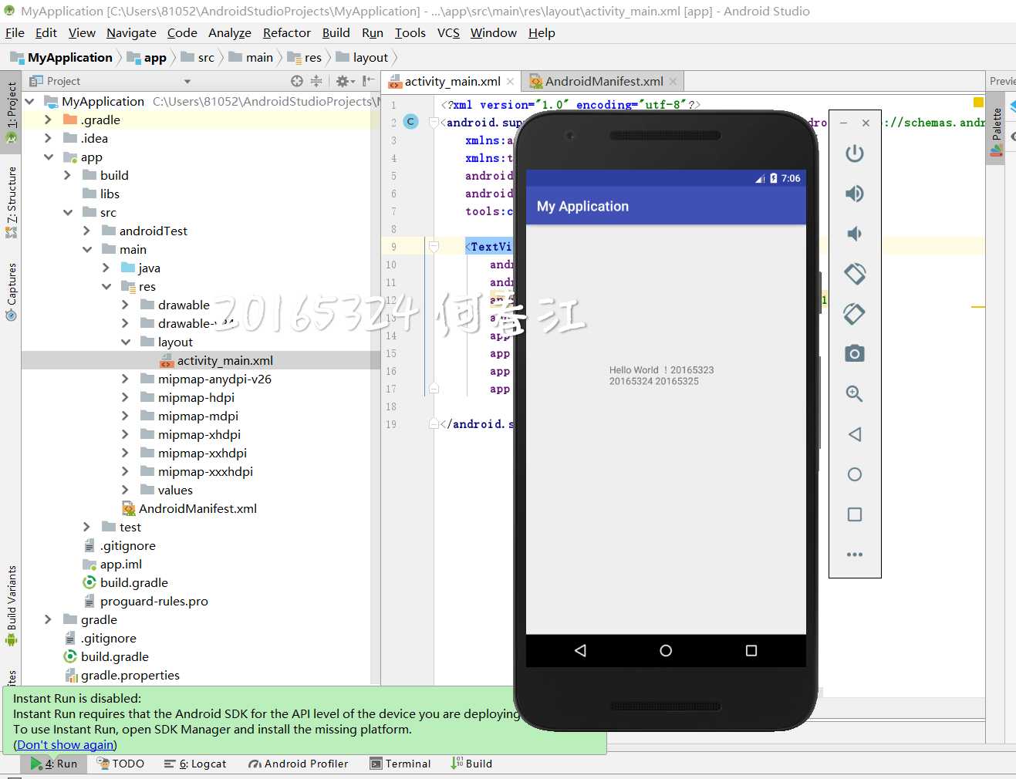This screenshot has width=1016, height=779.
Task: Open the Build tool window at bottom
Action: tap(471, 764)
